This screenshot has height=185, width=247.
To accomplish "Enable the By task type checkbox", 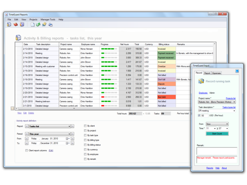I will [85, 135].
